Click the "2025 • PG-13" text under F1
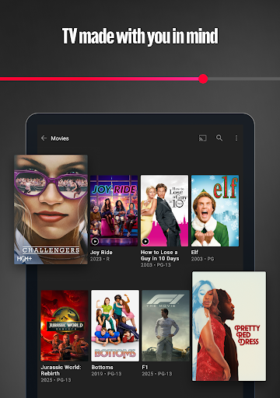 coord(157,374)
